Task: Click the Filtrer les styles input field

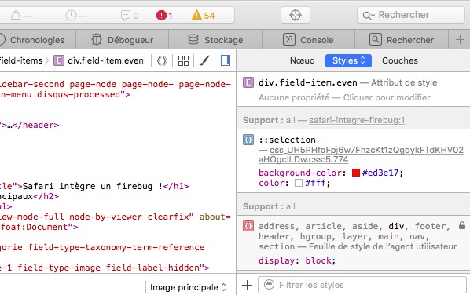Action: coord(362,285)
